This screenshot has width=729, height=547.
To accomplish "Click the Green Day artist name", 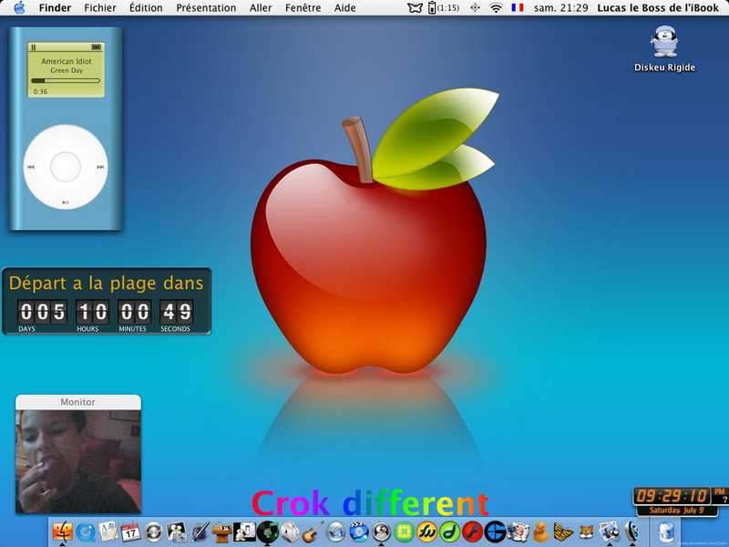I will [x=67, y=71].
